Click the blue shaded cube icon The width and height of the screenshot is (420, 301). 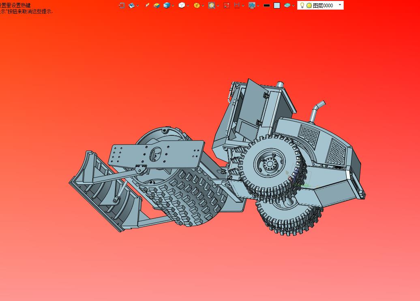(167, 5)
